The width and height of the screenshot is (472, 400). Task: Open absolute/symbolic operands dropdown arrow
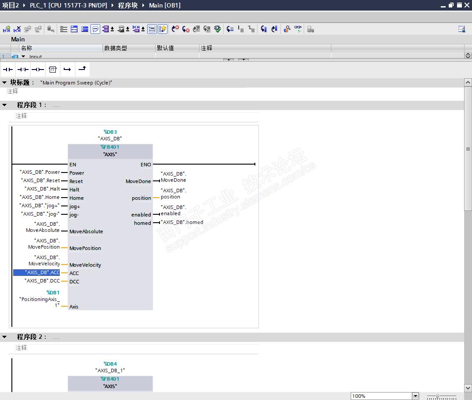pyautogui.click(x=112, y=29)
